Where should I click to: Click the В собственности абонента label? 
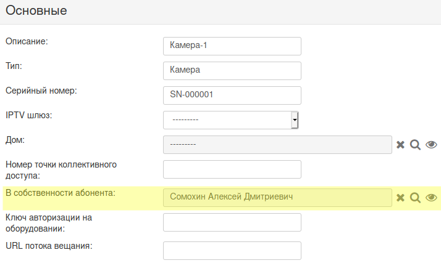61,193
